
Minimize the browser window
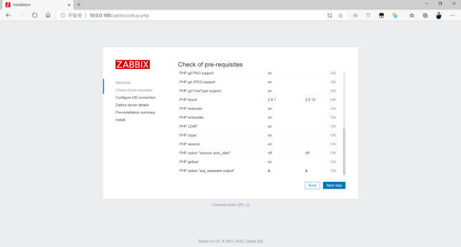tap(426, 4)
